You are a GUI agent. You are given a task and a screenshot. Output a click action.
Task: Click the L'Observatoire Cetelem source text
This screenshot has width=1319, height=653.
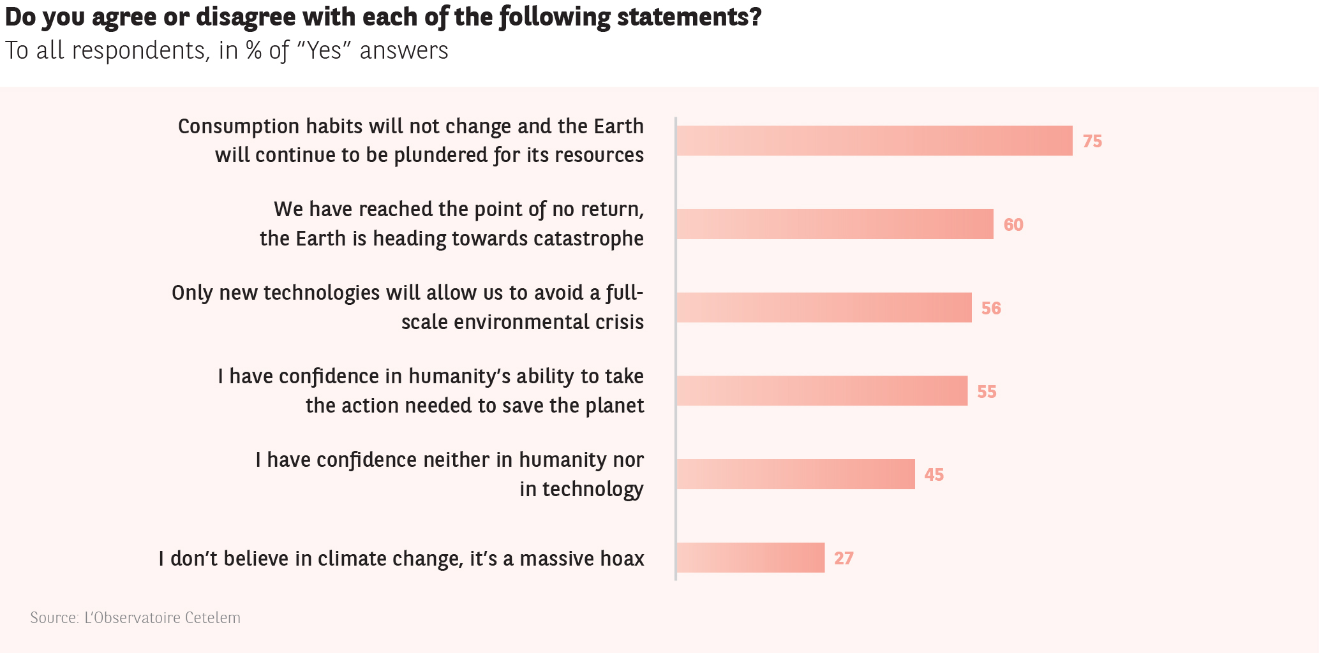coord(135,618)
